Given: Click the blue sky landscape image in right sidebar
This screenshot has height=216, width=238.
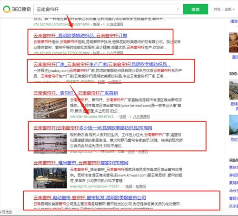Looking at the screenshot, I should point(233,125).
